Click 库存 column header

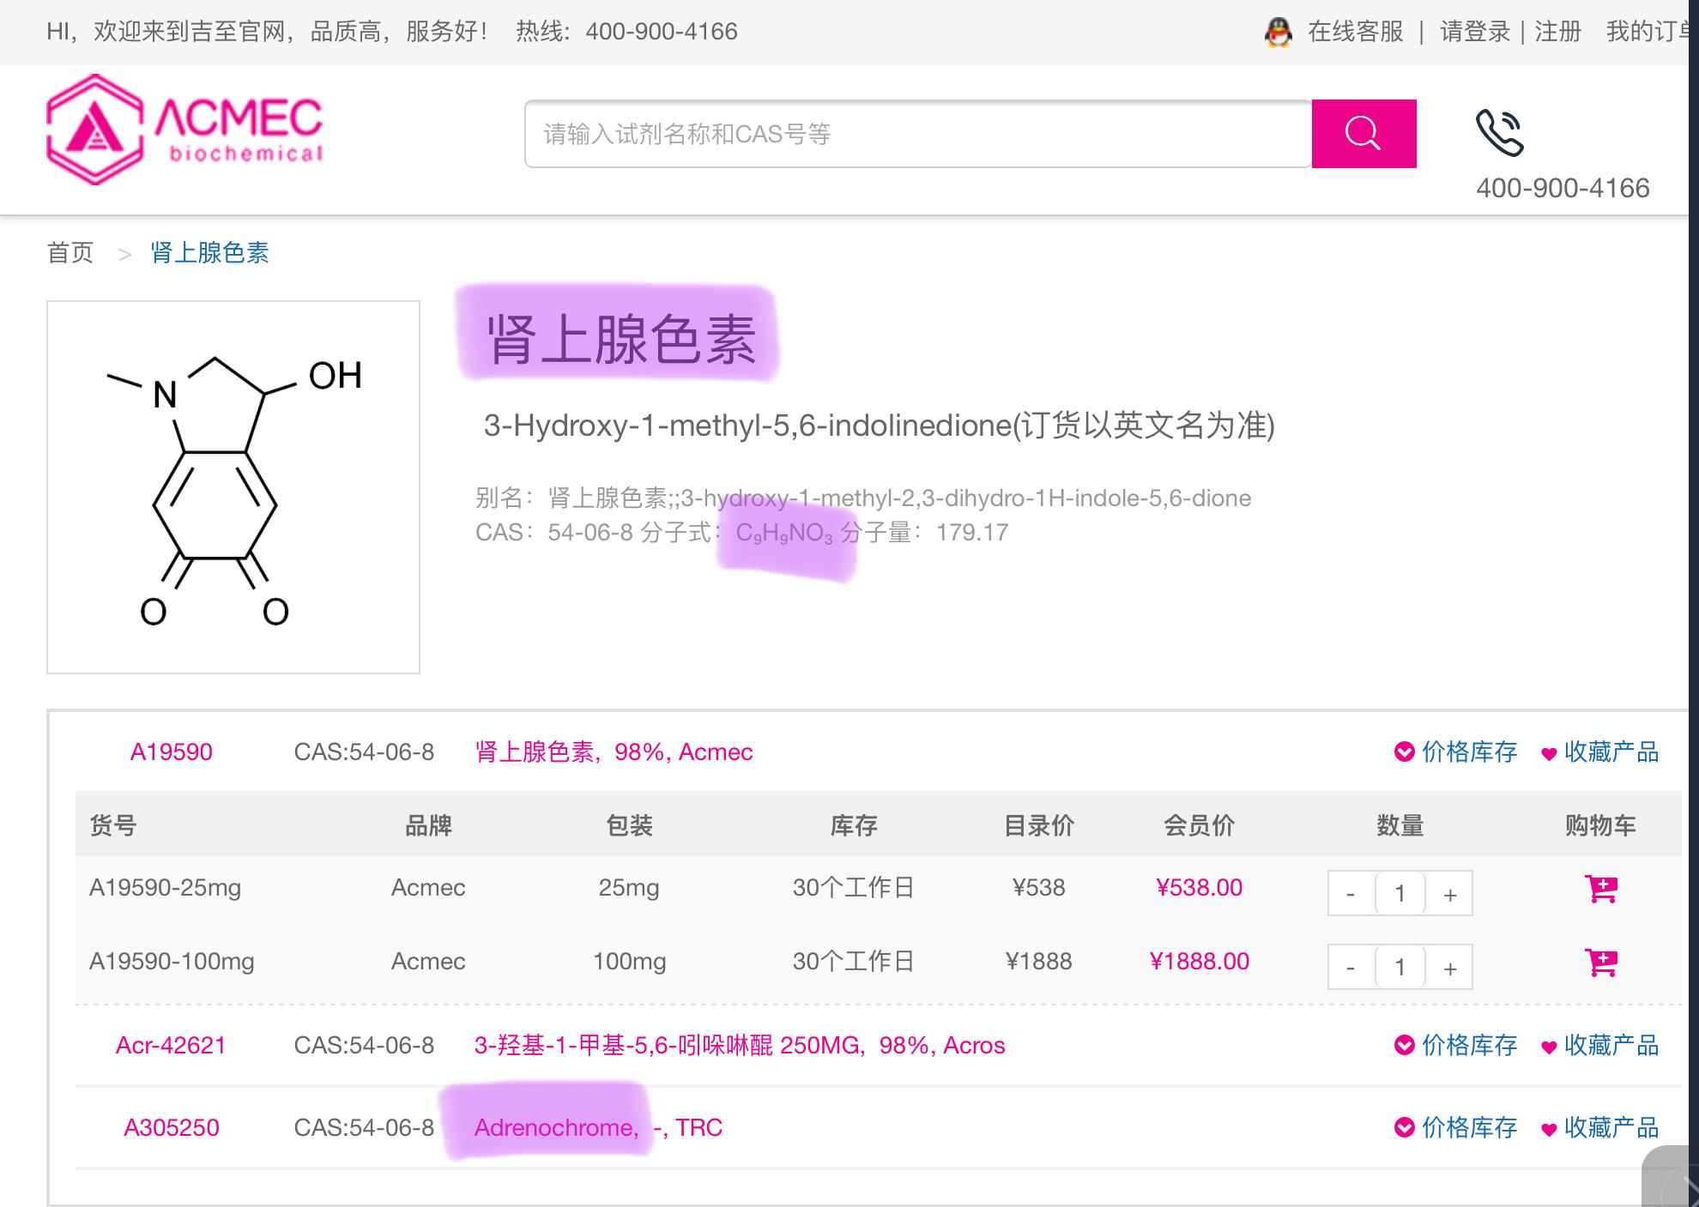point(854,826)
